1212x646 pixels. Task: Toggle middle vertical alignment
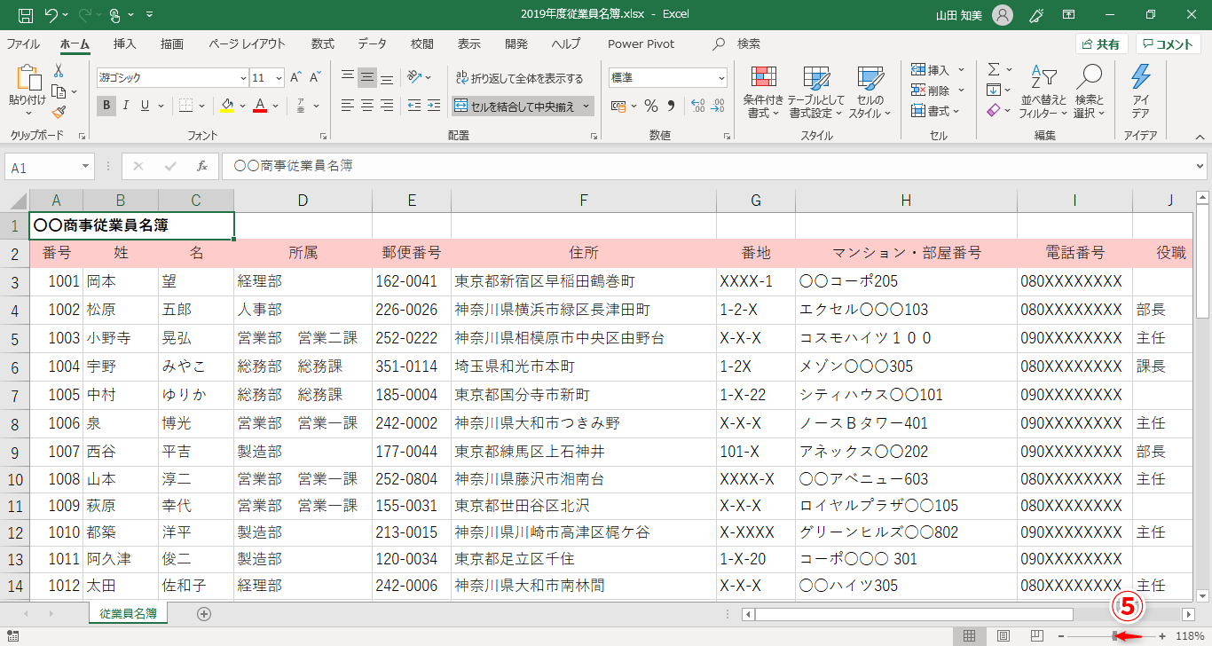point(367,77)
